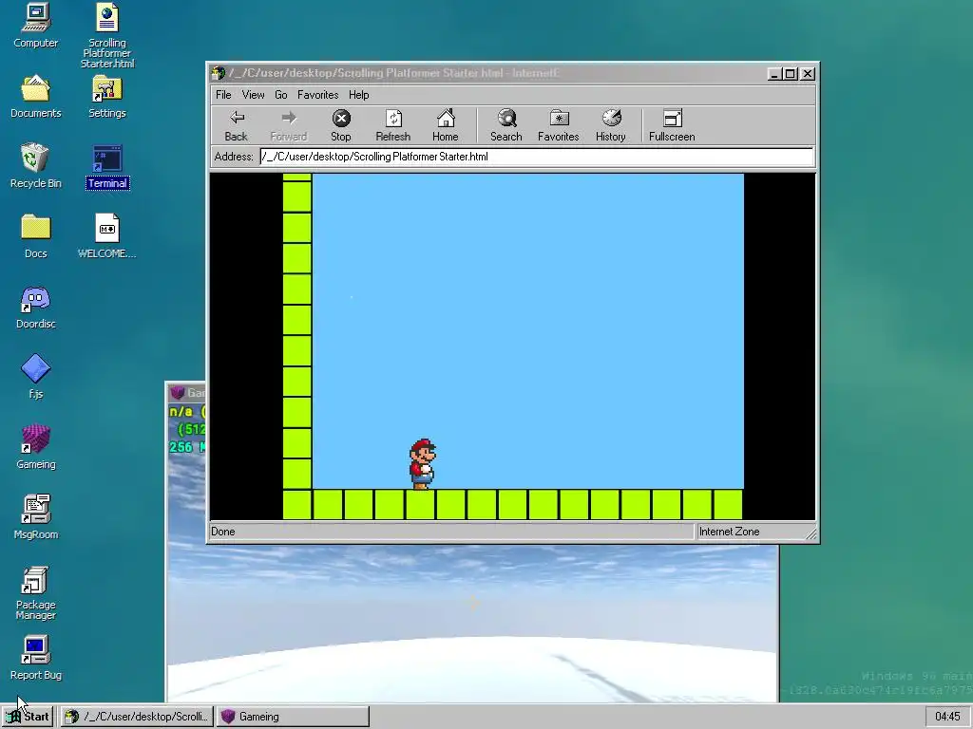The image size is (973, 729).
Task: Click the Done status bar text
Action: (222, 532)
